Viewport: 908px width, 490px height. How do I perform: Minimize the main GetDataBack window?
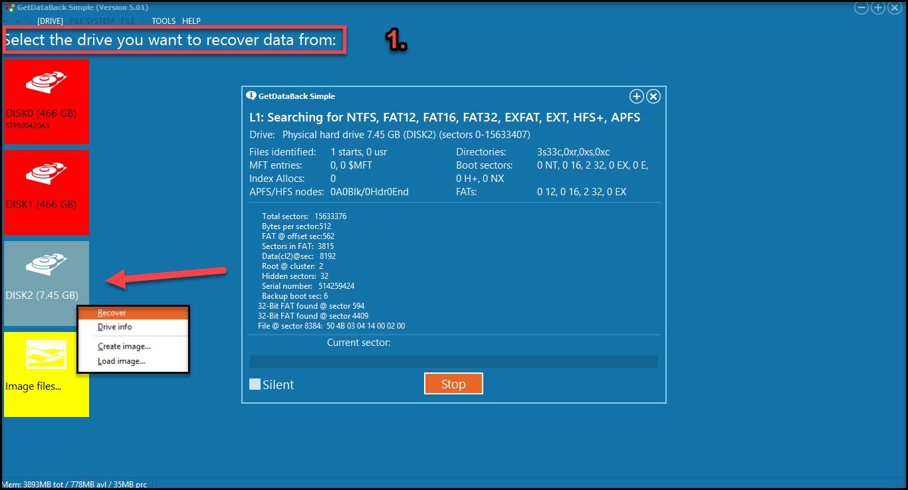tap(861, 8)
